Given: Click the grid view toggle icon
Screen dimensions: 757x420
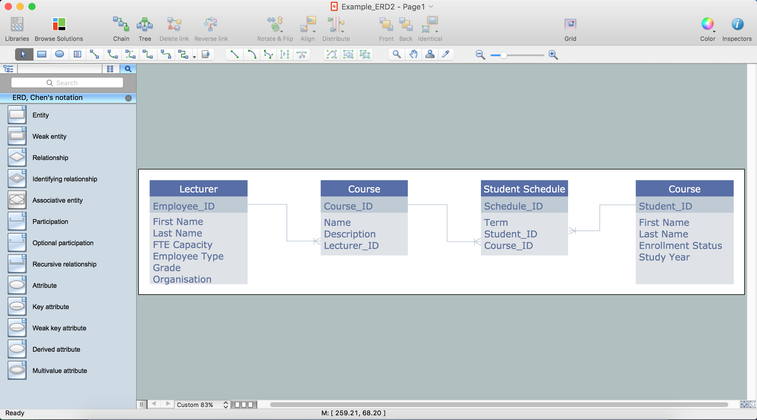Looking at the screenshot, I should 110,68.
